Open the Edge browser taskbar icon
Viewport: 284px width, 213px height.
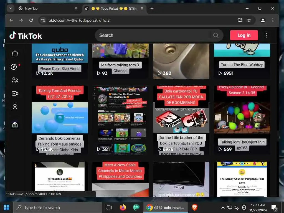tap(136, 207)
